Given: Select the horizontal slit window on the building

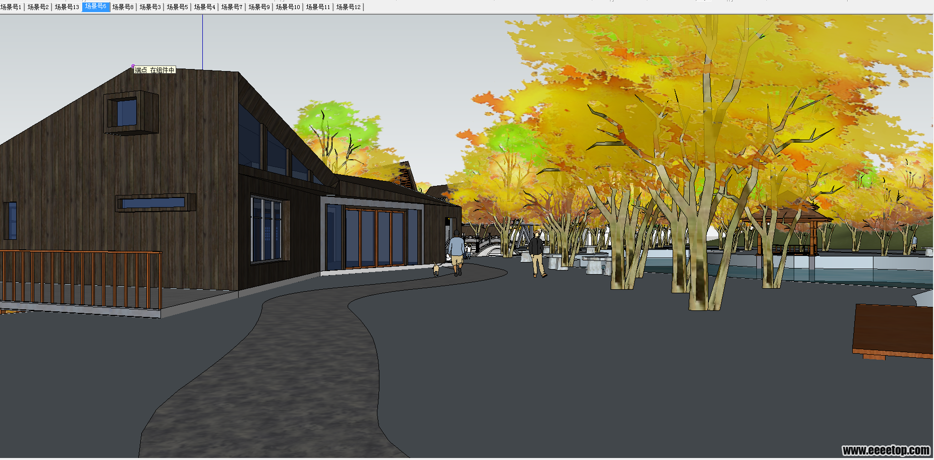Looking at the screenshot, I should click(155, 203).
